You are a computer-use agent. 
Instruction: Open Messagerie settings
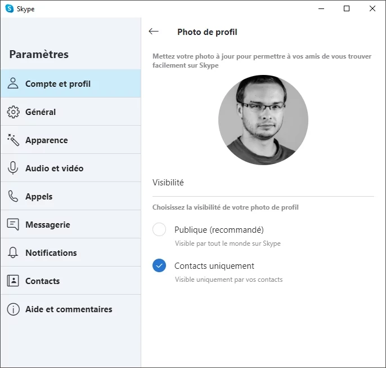tap(71, 224)
